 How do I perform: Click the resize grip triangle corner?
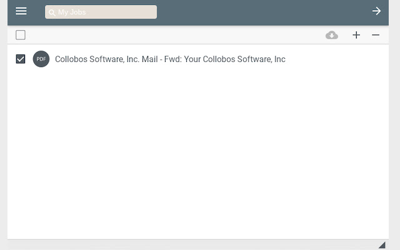(x=382, y=245)
